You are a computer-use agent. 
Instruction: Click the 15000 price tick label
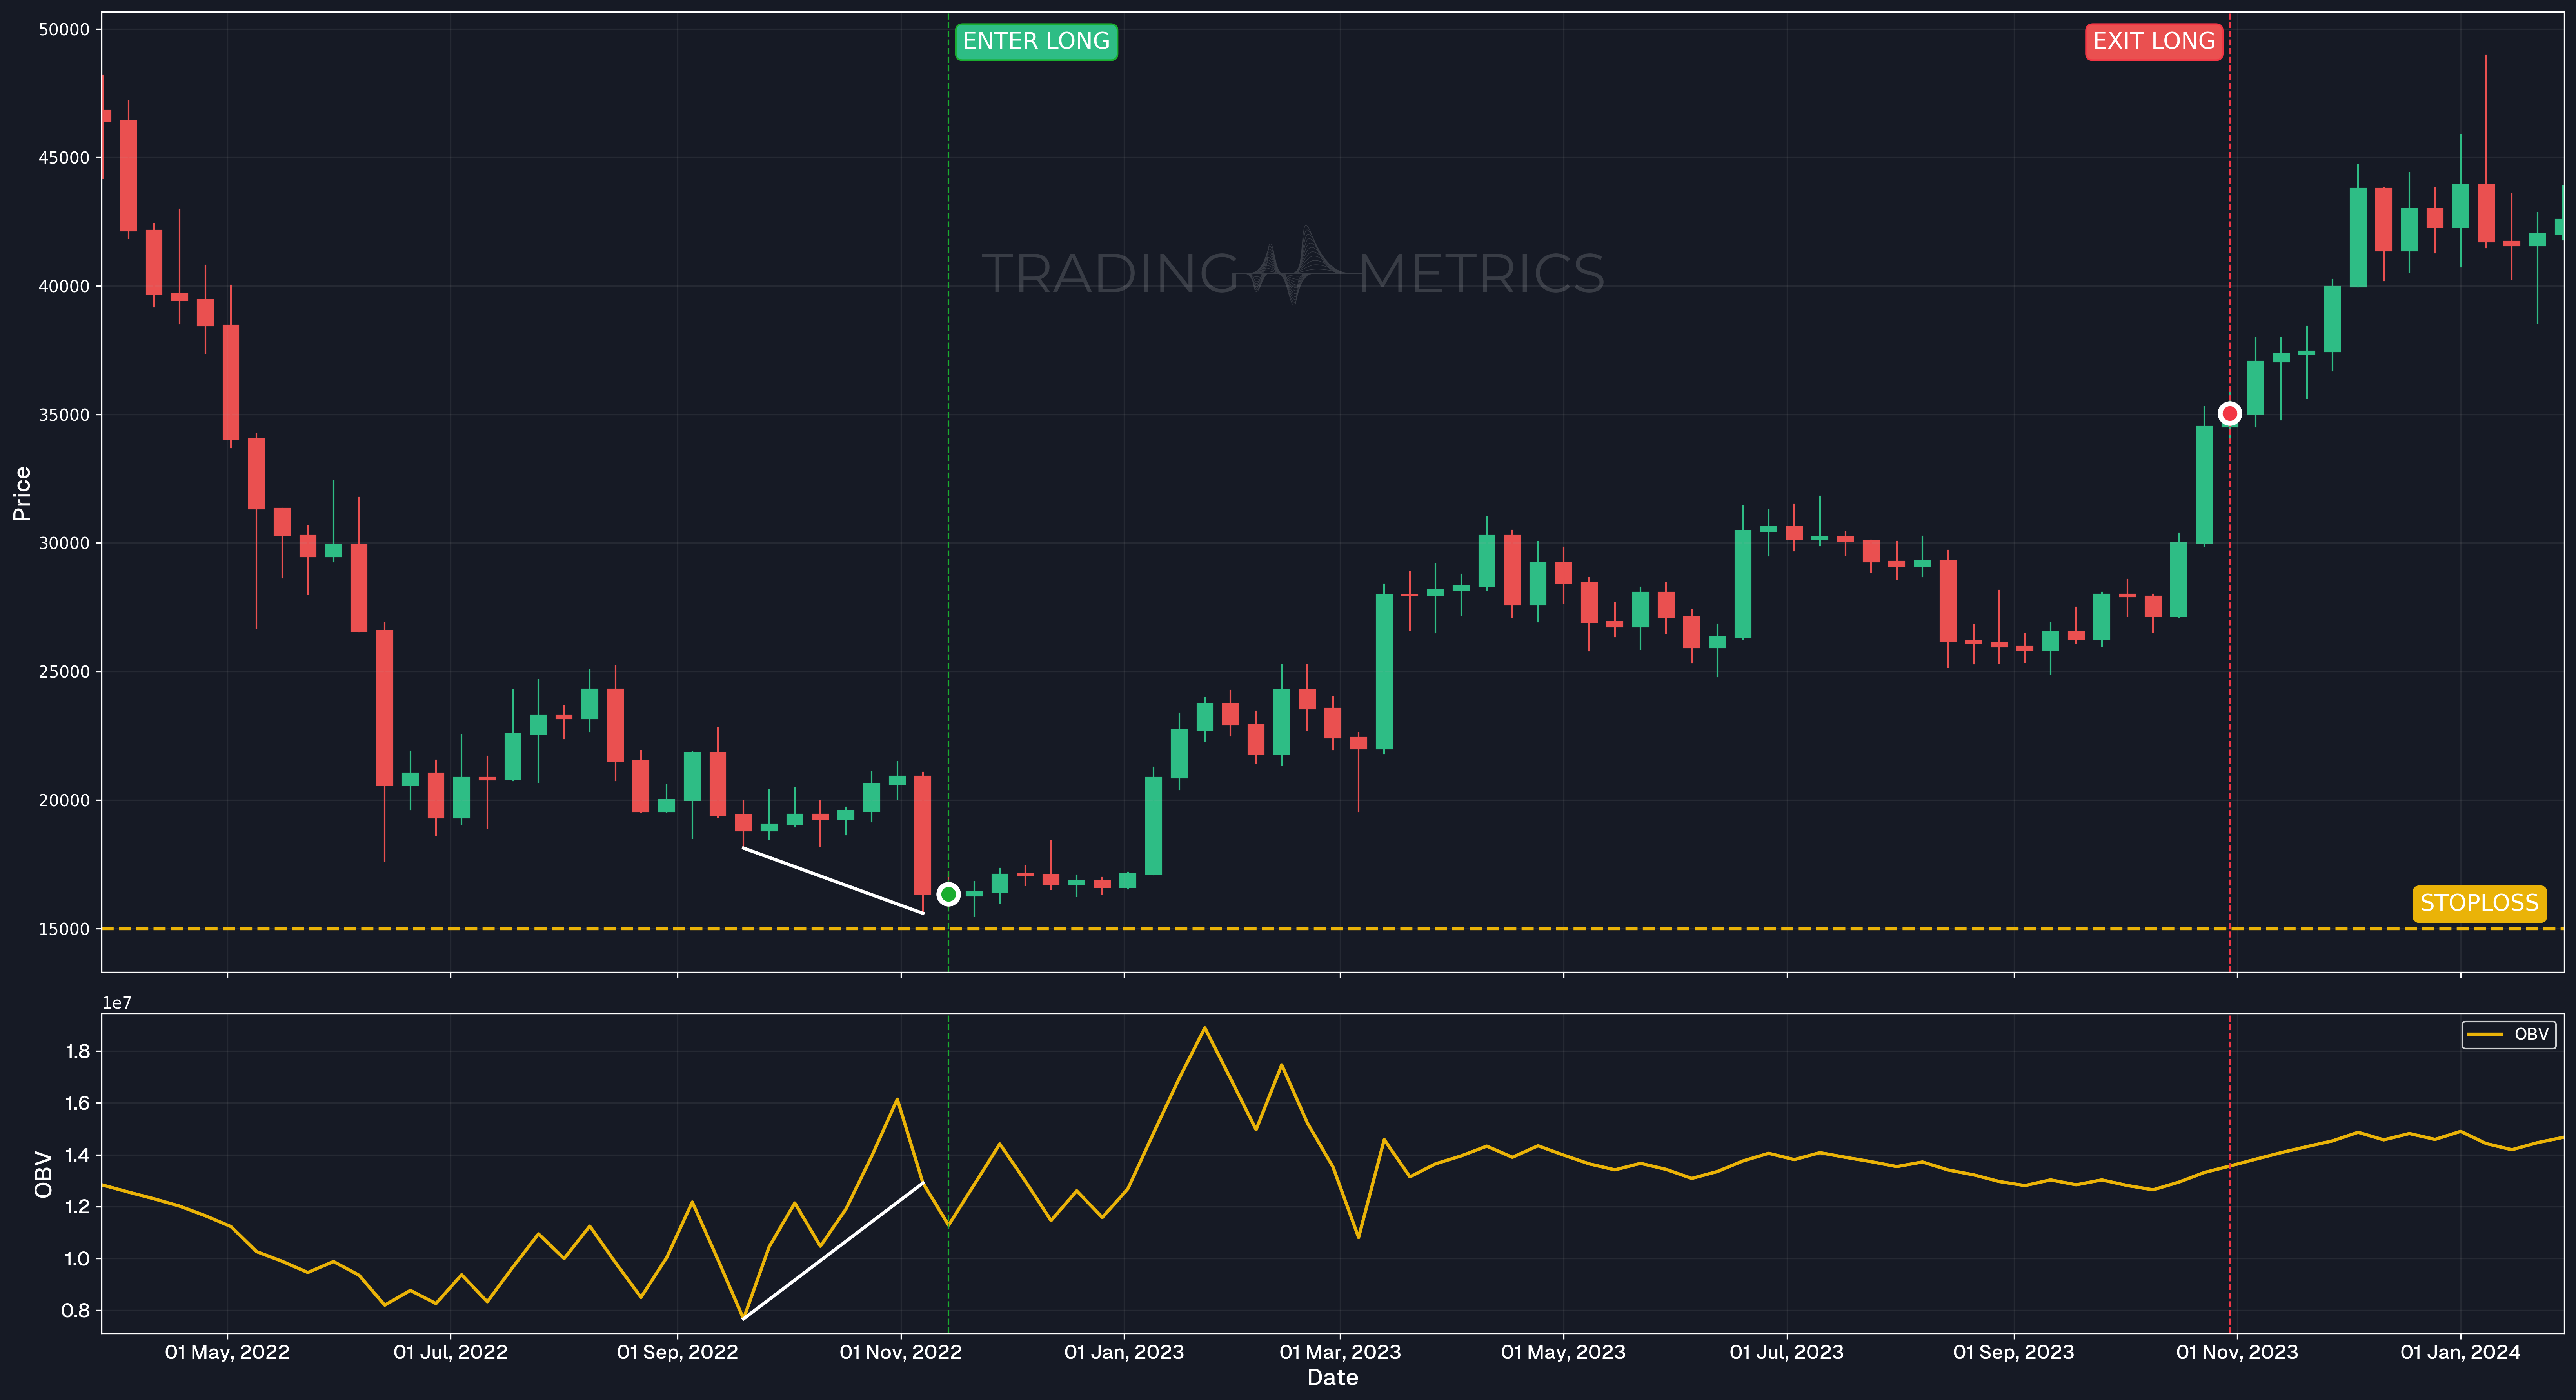click(x=64, y=929)
